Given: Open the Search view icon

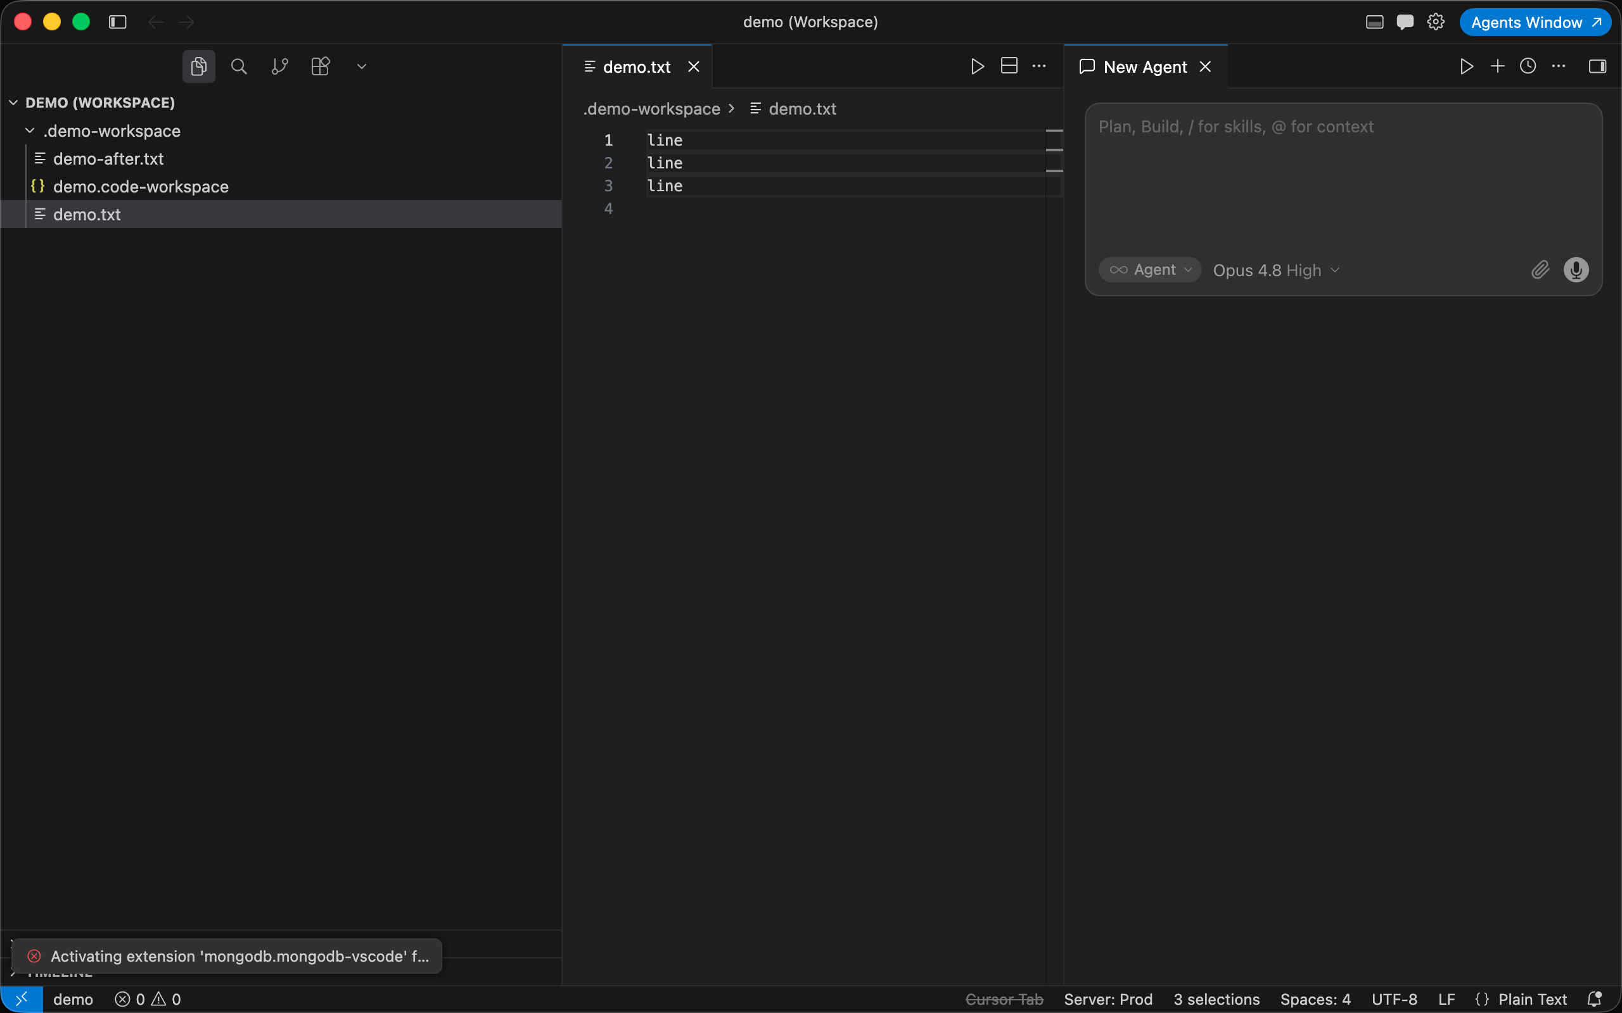Looking at the screenshot, I should (x=239, y=66).
